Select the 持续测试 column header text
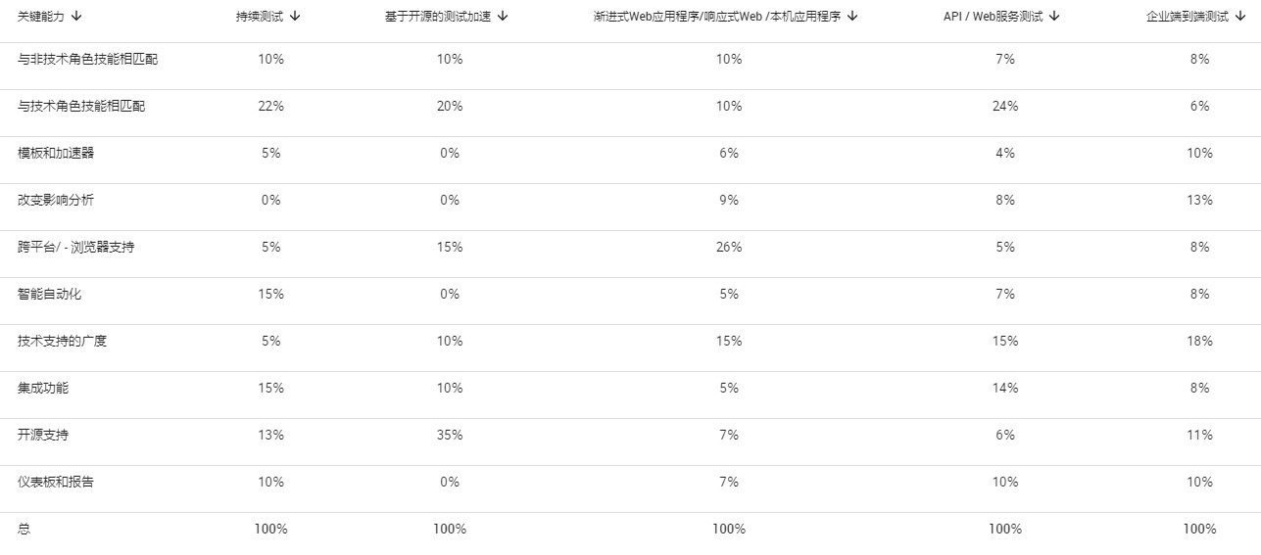 click(x=261, y=16)
